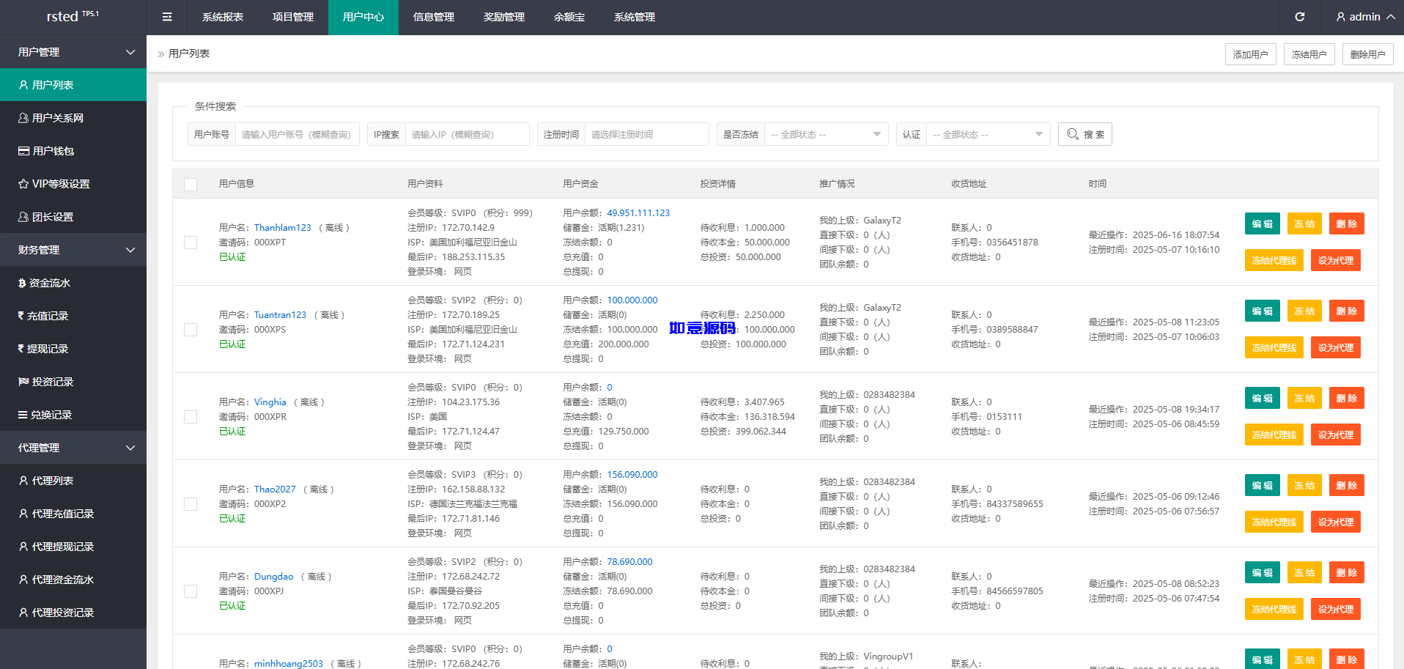The width and height of the screenshot is (1404, 669).
Task: Open the balance link 156.090.000
Action: coord(632,475)
